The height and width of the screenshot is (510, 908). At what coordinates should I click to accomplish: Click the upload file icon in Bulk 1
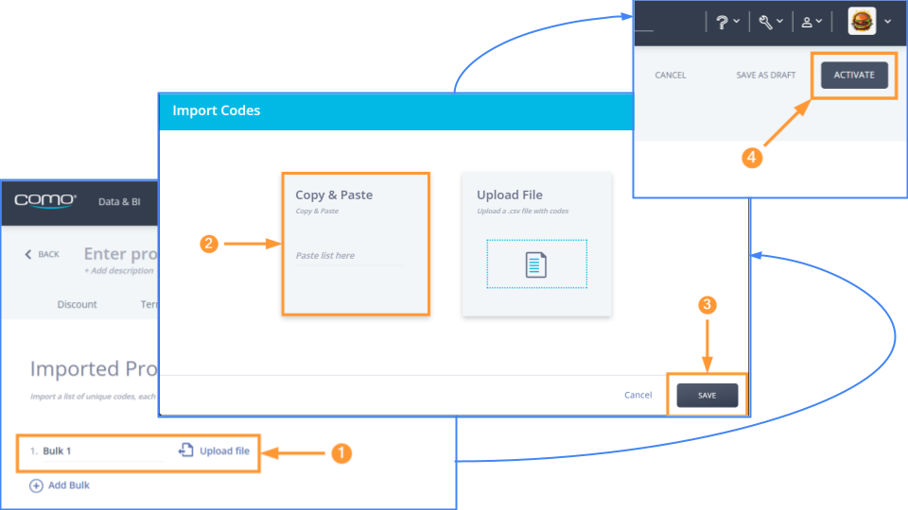coord(186,450)
